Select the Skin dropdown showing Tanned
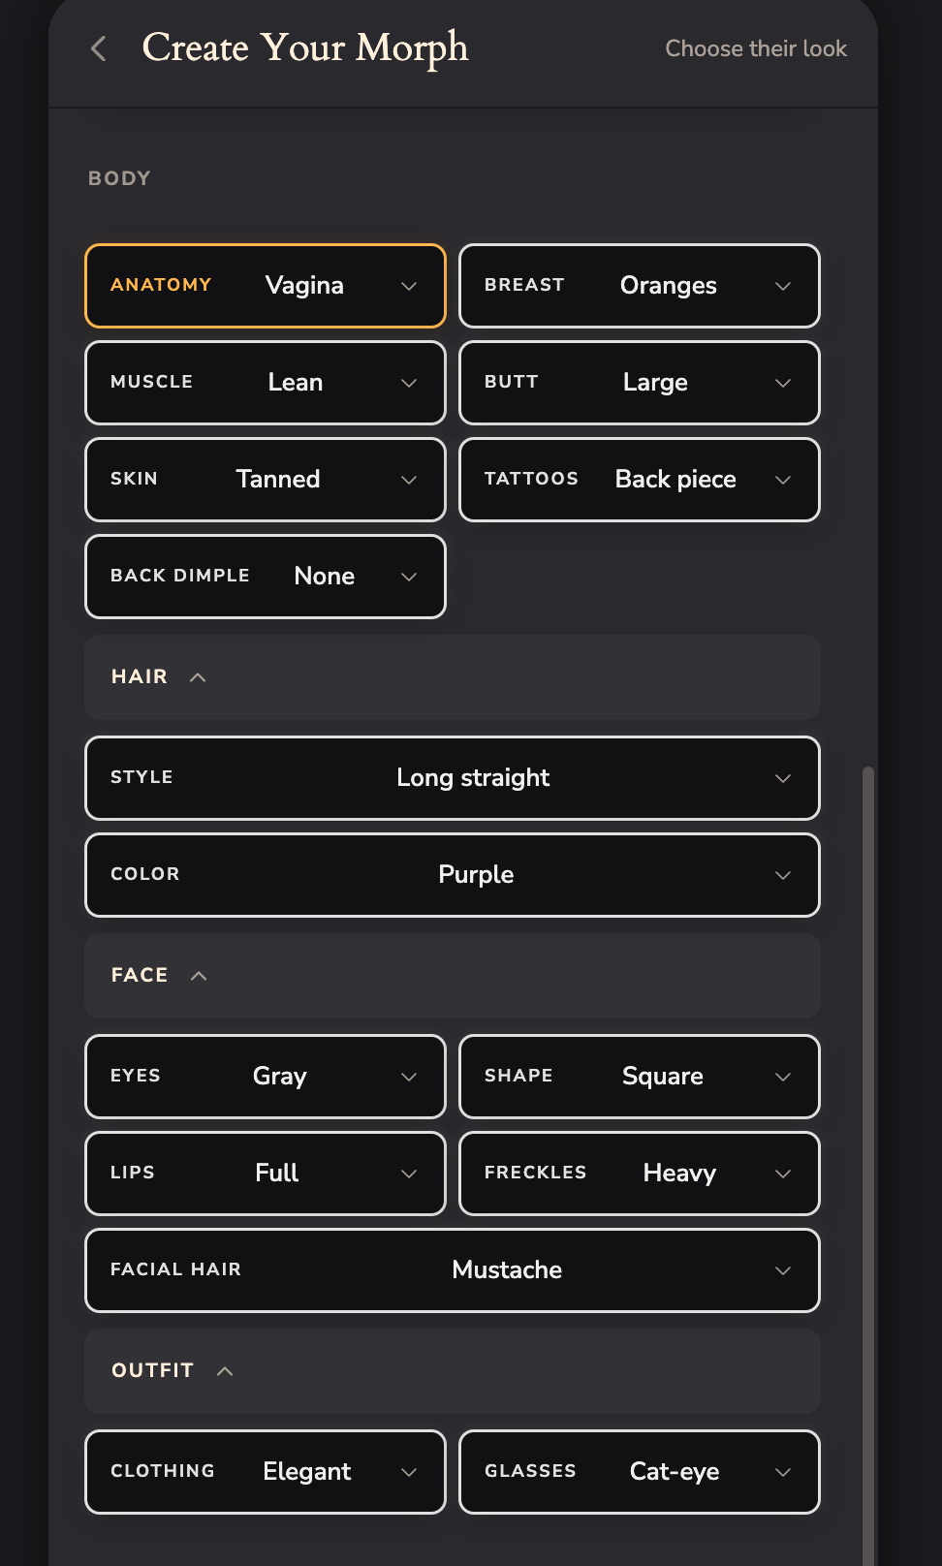This screenshot has height=1566, width=942. tap(266, 480)
